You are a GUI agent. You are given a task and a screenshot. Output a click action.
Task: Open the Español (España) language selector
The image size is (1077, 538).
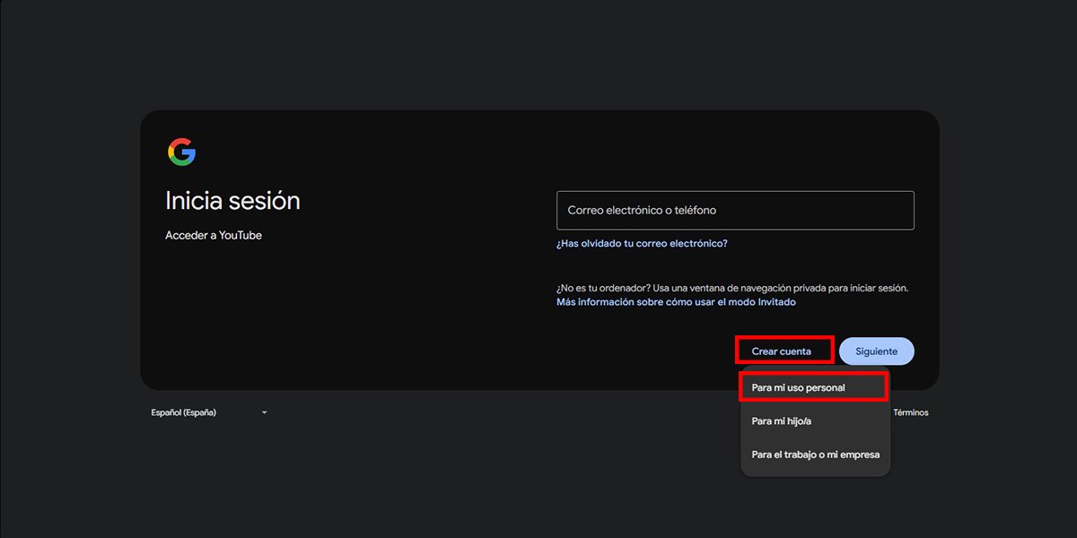(x=188, y=412)
